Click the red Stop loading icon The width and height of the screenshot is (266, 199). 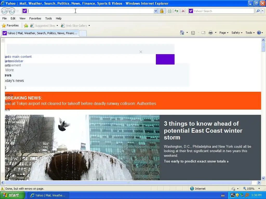coord(183,11)
